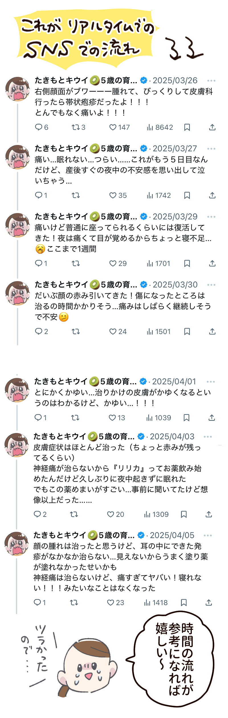Reply to the 2025/03/26 post

pyautogui.click(x=38, y=127)
